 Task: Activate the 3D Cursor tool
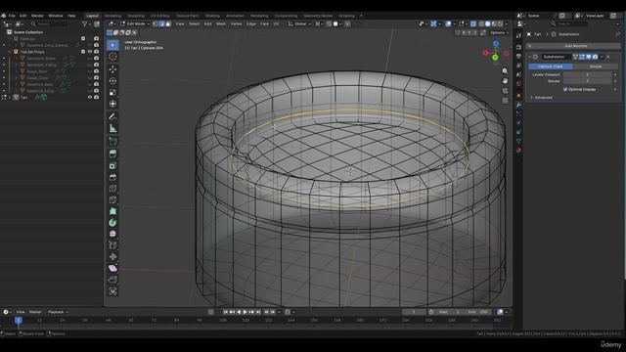(113, 57)
